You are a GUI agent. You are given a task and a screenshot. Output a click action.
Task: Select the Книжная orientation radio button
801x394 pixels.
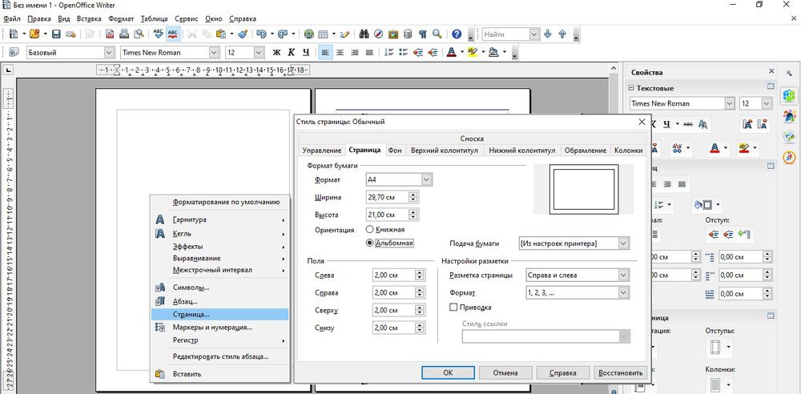point(370,230)
